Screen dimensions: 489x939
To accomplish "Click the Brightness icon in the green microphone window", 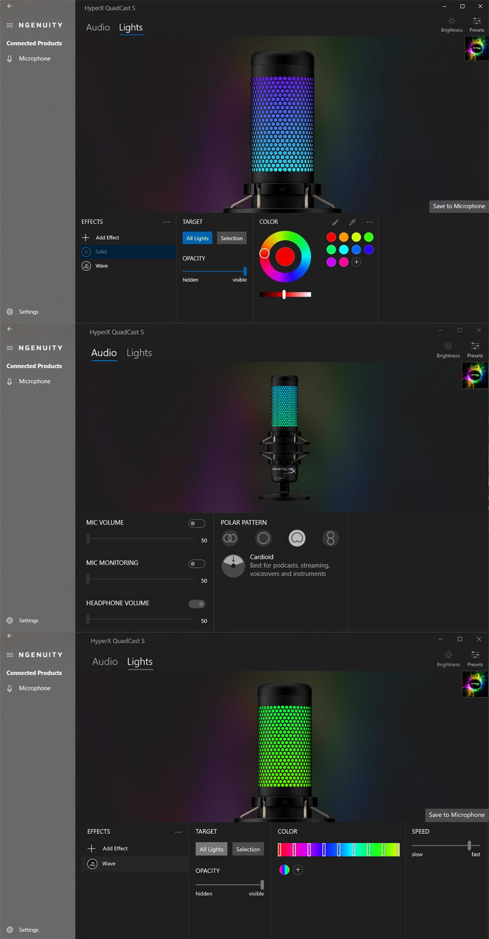I will [448, 655].
